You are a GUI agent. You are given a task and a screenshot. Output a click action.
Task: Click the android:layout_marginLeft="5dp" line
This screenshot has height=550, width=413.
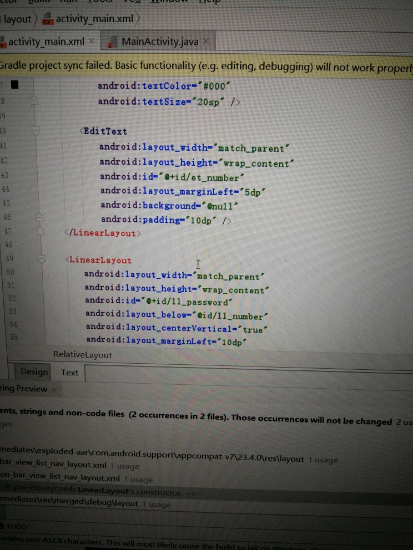click(183, 191)
